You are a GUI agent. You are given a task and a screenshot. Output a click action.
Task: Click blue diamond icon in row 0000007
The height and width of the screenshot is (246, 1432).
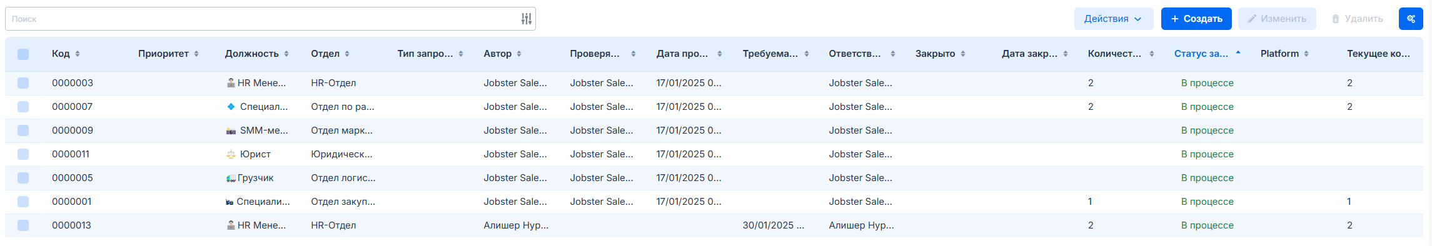pyautogui.click(x=231, y=107)
